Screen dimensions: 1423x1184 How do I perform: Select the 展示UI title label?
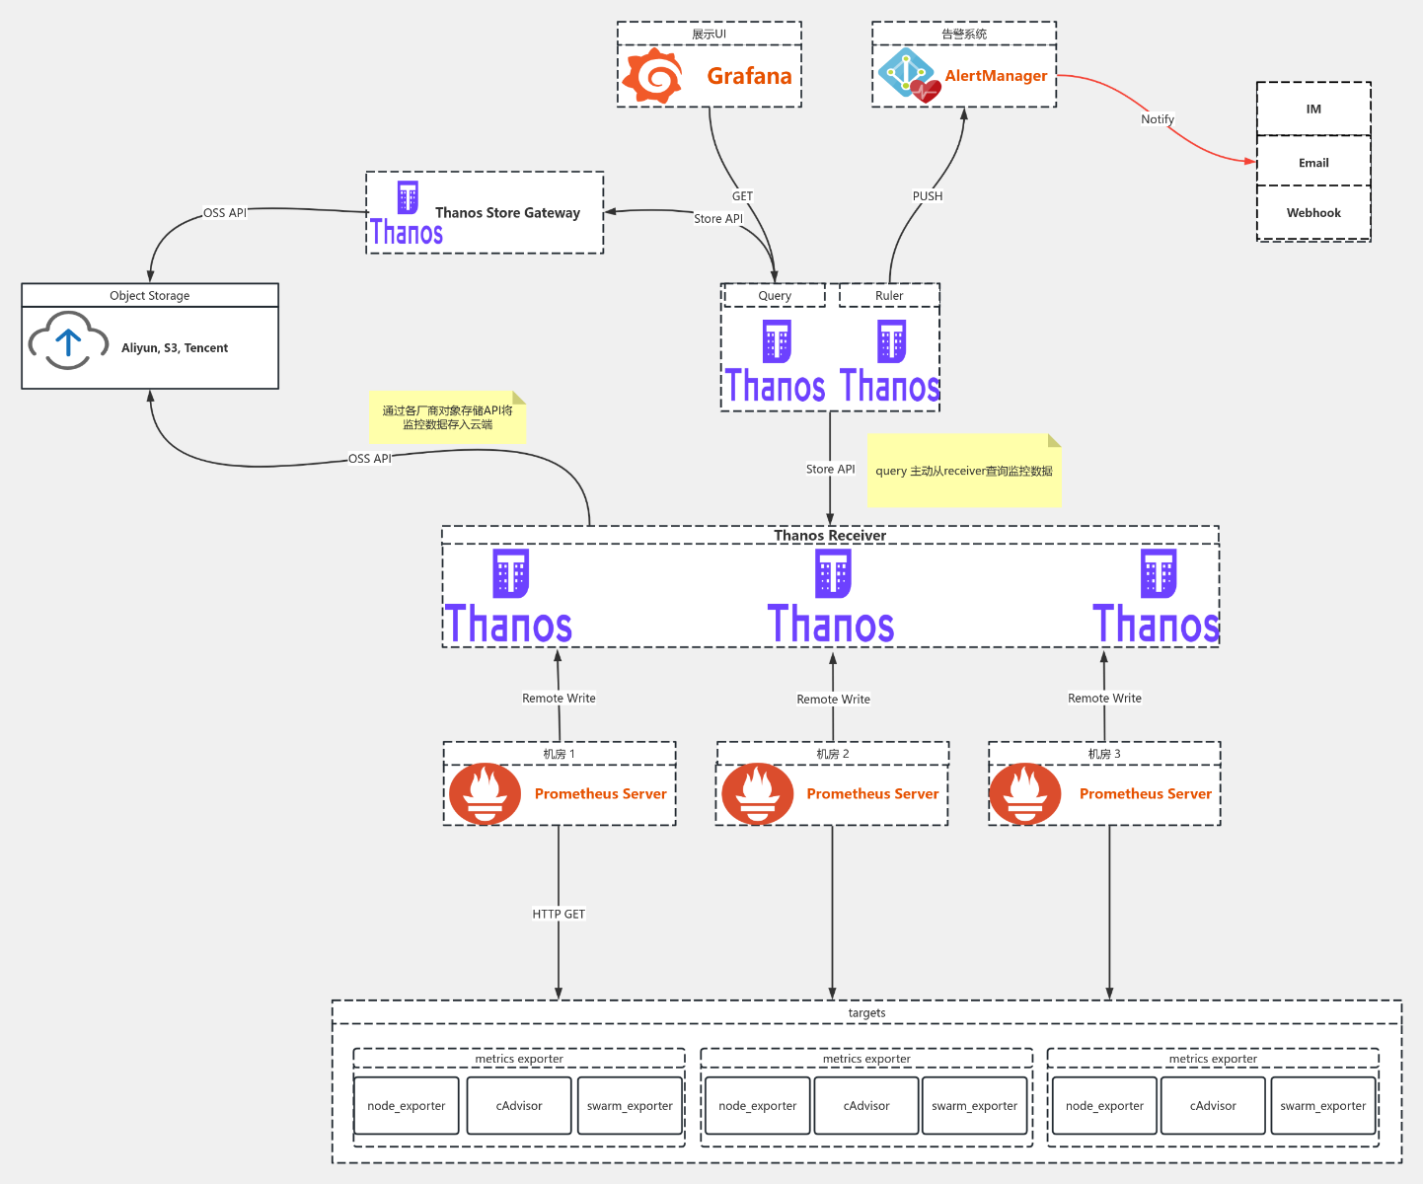click(709, 32)
